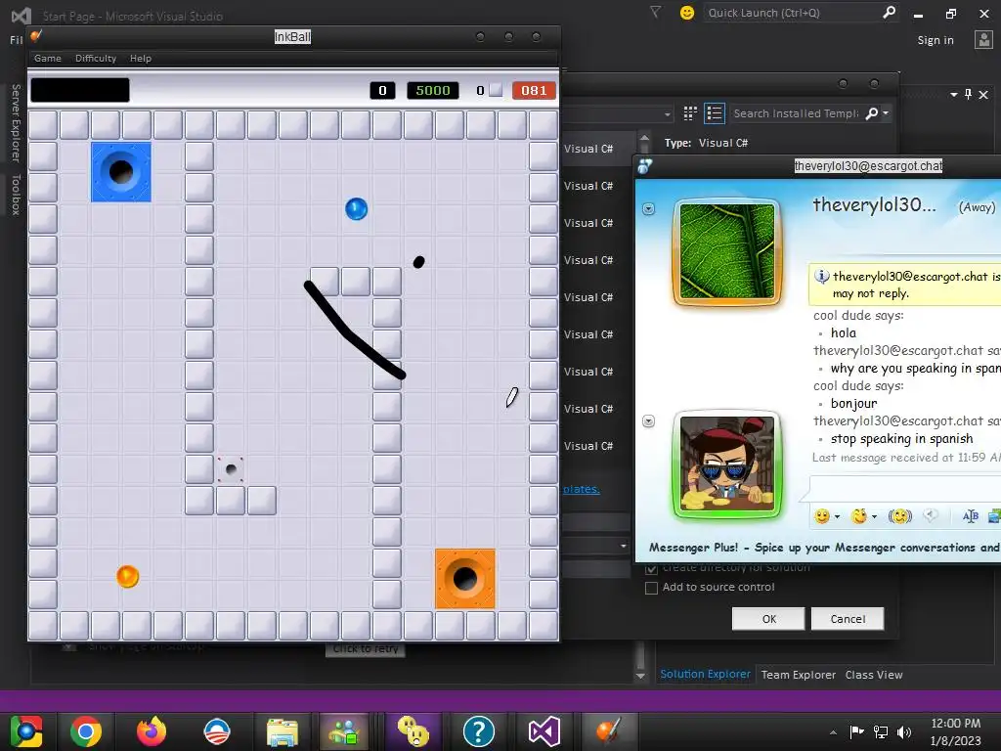The height and width of the screenshot is (751, 1001).
Task: Switch to the Solution Explorer tab
Action: click(705, 675)
